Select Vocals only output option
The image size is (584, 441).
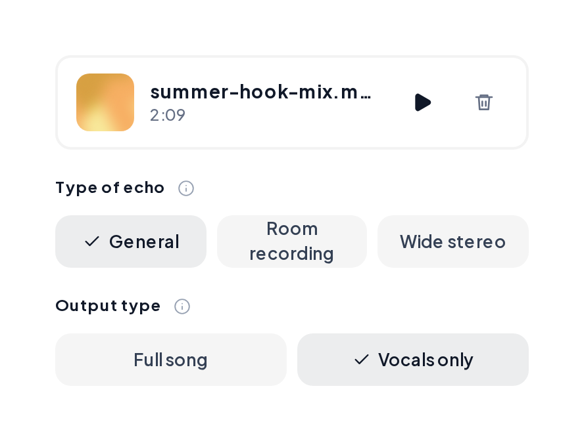click(x=412, y=360)
